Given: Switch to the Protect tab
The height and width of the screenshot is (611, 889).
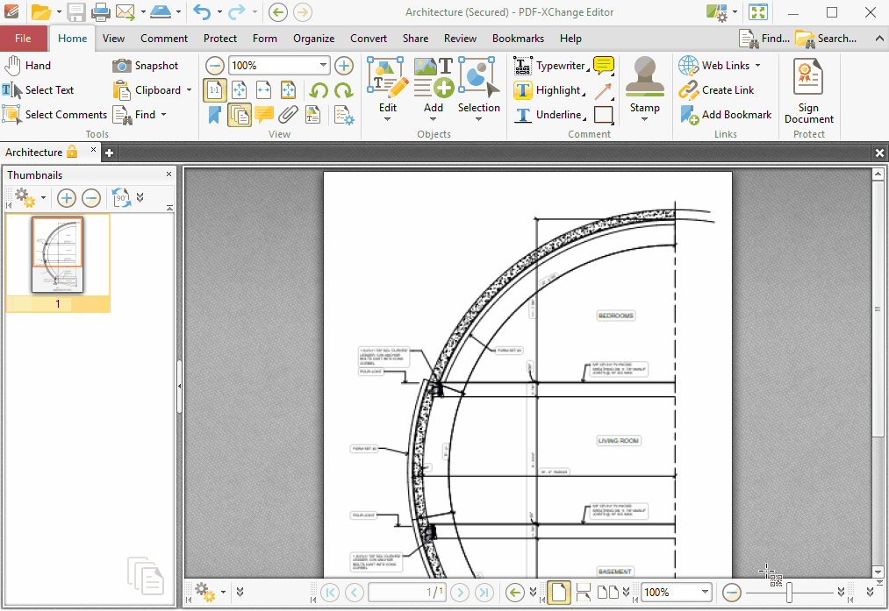Looking at the screenshot, I should coord(220,39).
